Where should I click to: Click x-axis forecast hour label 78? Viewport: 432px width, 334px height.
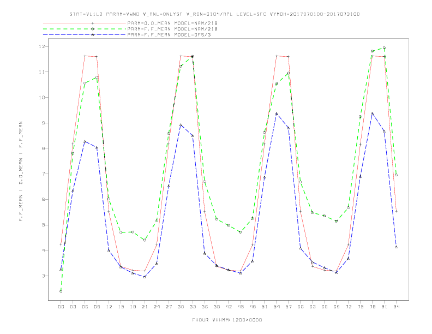click(x=372, y=307)
